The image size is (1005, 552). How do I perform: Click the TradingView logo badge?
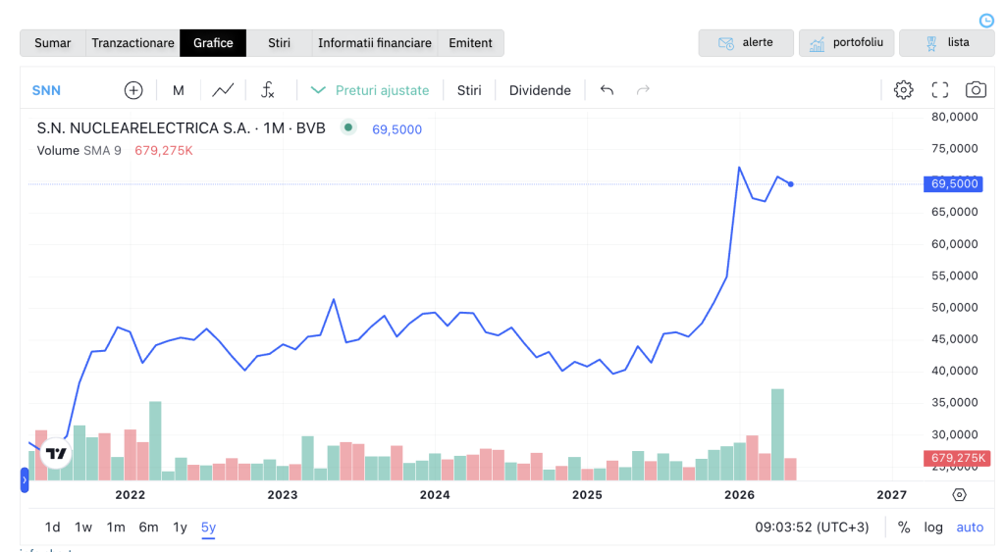pyautogui.click(x=56, y=453)
